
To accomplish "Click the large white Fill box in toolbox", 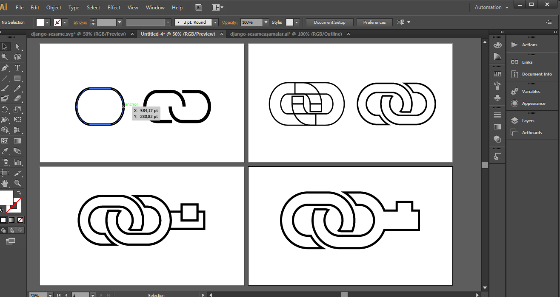I will [x=6, y=198].
